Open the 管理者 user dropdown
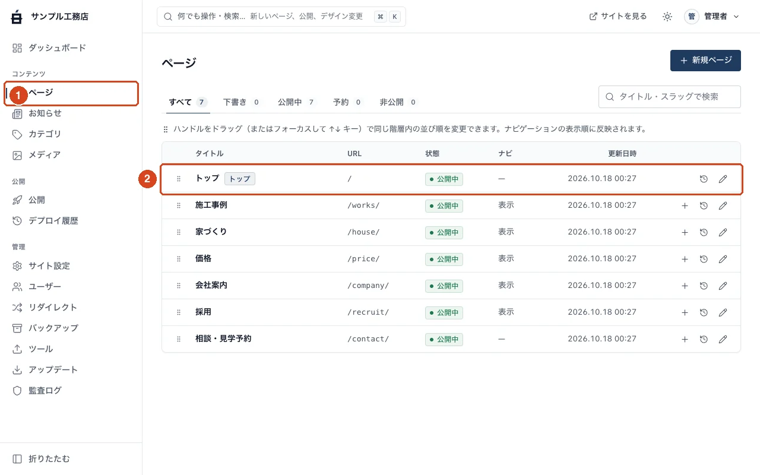760x475 pixels. tap(712, 17)
